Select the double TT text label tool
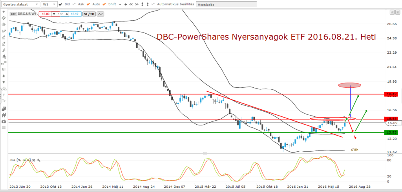 coord(4,101)
